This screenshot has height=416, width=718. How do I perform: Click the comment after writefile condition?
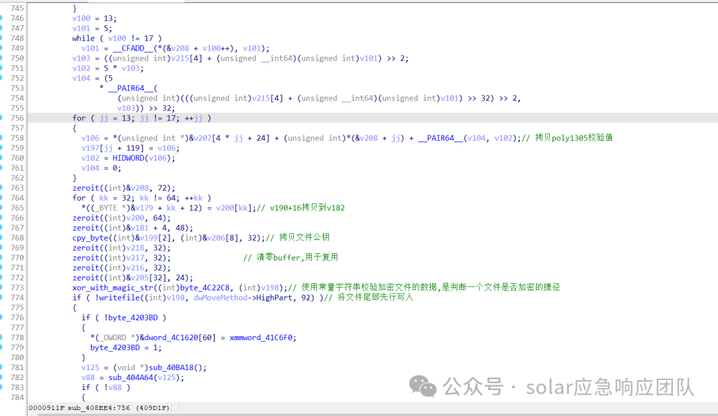[368, 298]
